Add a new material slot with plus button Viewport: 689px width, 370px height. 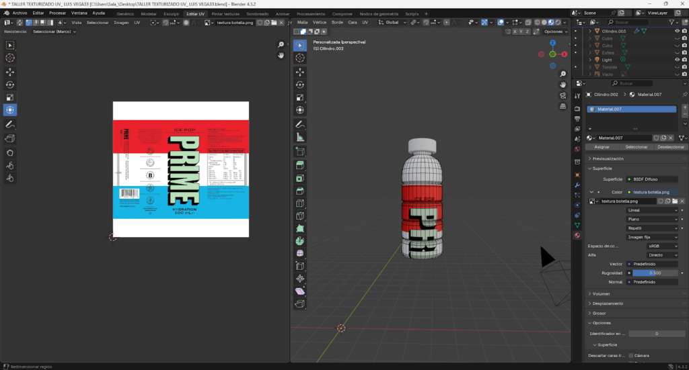(684, 107)
